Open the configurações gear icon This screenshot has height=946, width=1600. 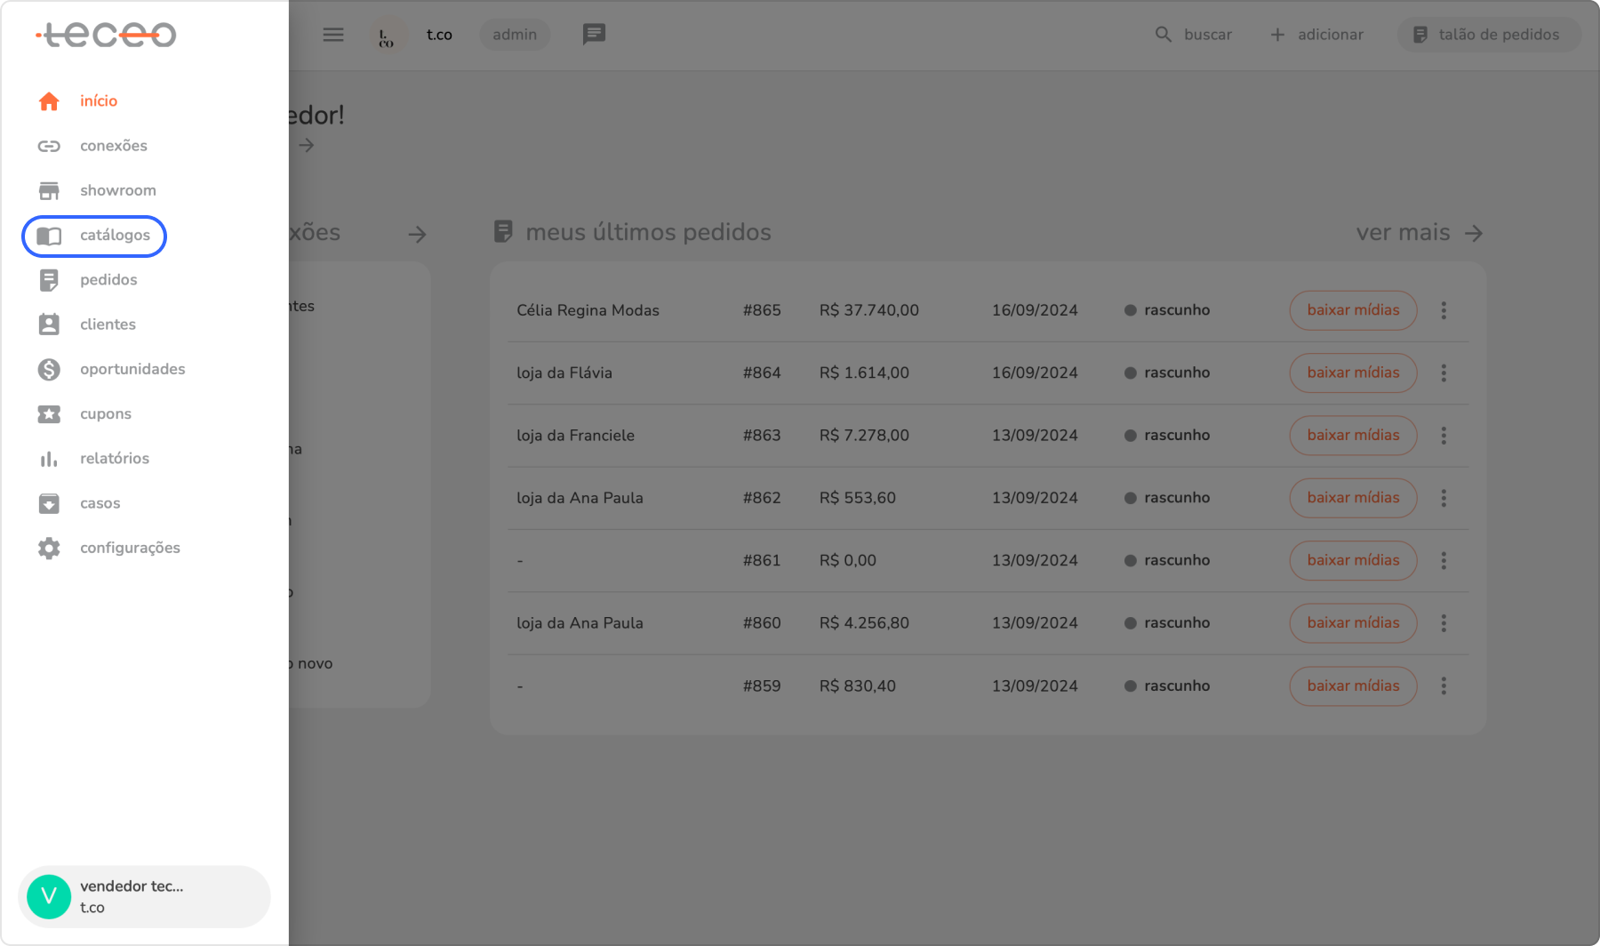pyautogui.click(x=49, y=548)
